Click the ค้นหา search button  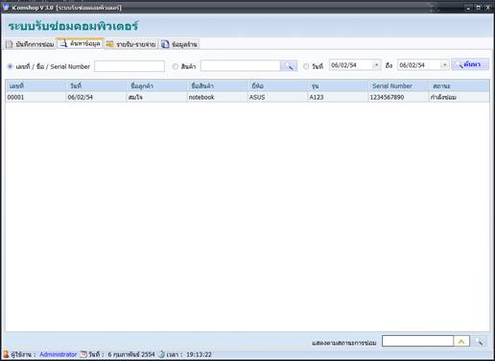tap(470, 64)
